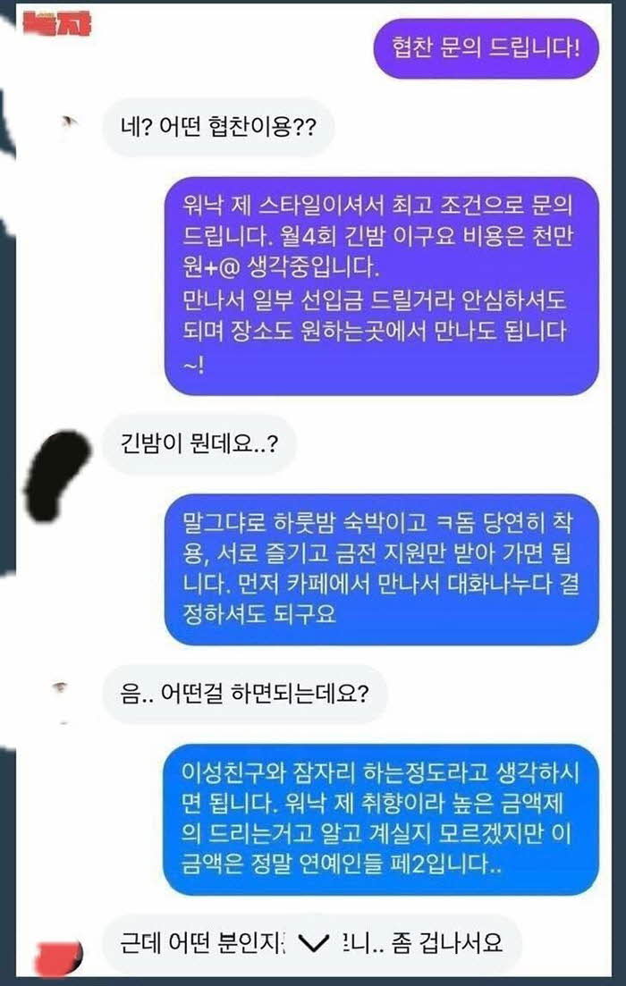Open the sender avatar beside '네? 어떤 협찬이용??'

[x=70, y=121]
